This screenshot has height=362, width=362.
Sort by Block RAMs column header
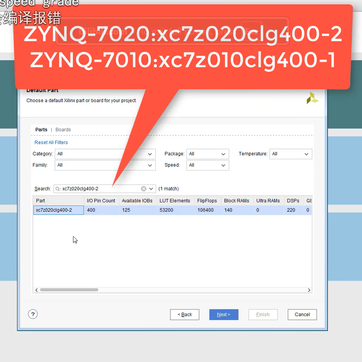[237, 201]
